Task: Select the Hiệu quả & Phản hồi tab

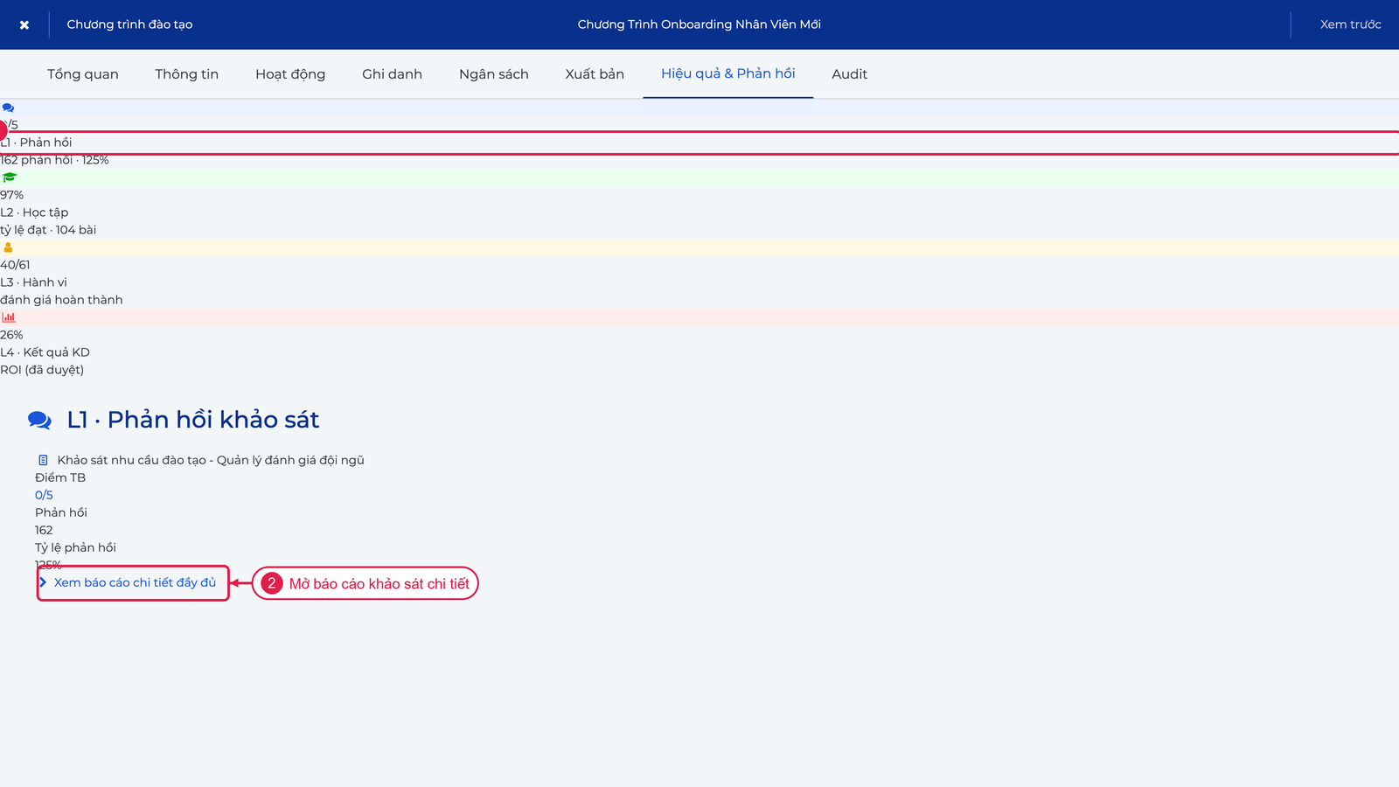Action: pyautogui.click(x=728, y=74)
